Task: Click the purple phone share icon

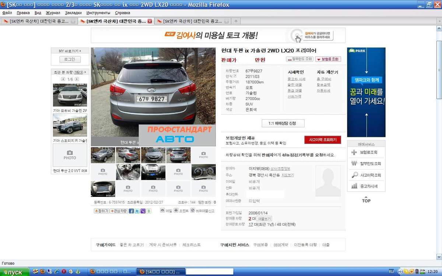Action: [x=143, y=211]
